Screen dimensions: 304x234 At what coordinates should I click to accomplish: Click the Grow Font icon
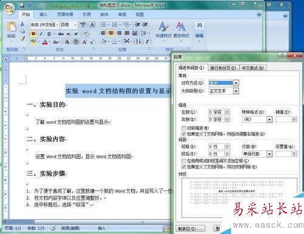coord(85,42)
